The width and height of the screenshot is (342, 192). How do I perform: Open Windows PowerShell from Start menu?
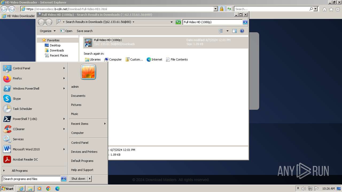click(x=34, y=89)
